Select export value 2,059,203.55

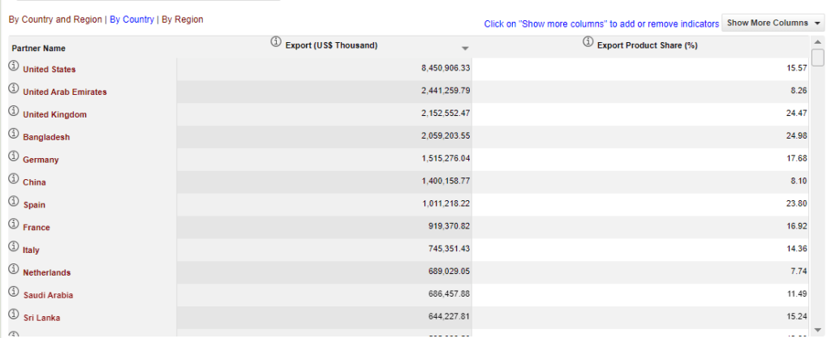(446, 136)
